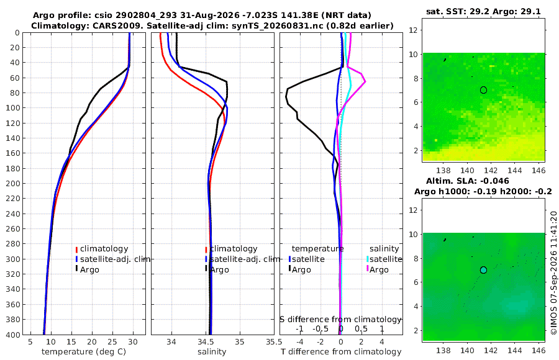Click the 'temperature (deg C)' axis label
The height and width of the screenshot is (360, 559).
tap(84, 352)
